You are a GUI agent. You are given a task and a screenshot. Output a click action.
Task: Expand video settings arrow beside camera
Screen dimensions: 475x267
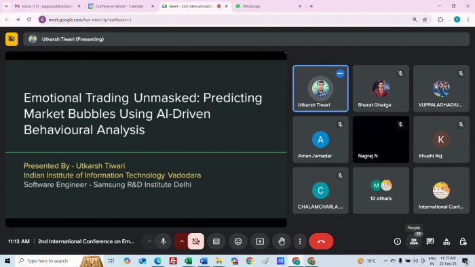point(182,241)
